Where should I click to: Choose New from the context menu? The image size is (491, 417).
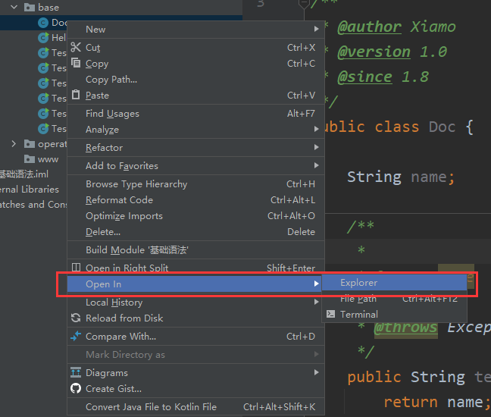[196, 30]
